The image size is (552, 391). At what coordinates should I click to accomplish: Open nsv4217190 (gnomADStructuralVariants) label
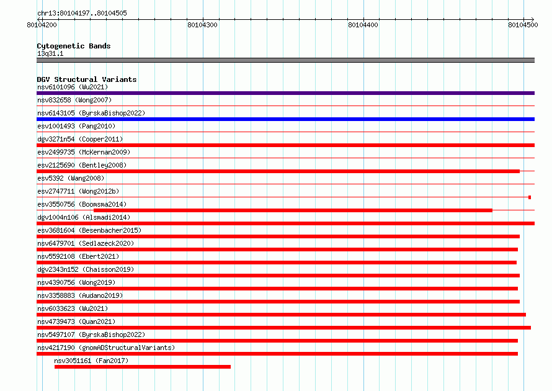(x=106, y=348)
